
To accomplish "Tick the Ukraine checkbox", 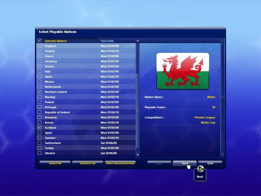I will [39, 153].
